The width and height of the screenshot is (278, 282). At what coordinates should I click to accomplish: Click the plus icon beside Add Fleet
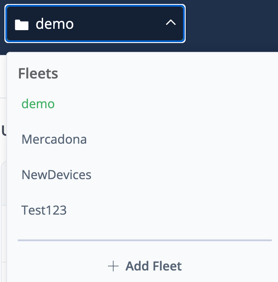click(x=113, y=266)
